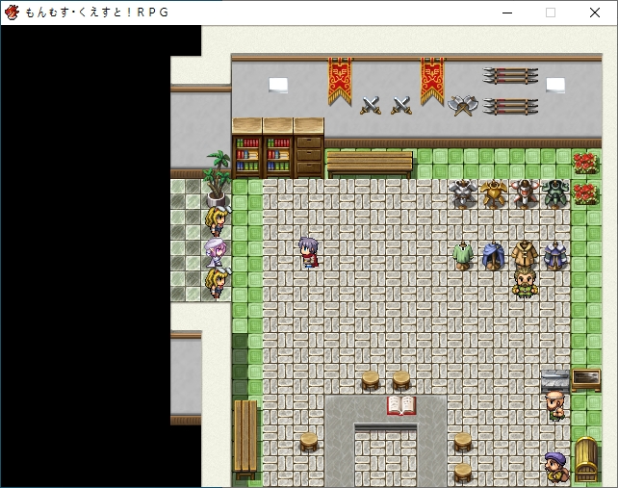Click the vertical wooden bench on the green floor
Screen dimensions: 618x488
click(x=245, y=439)
